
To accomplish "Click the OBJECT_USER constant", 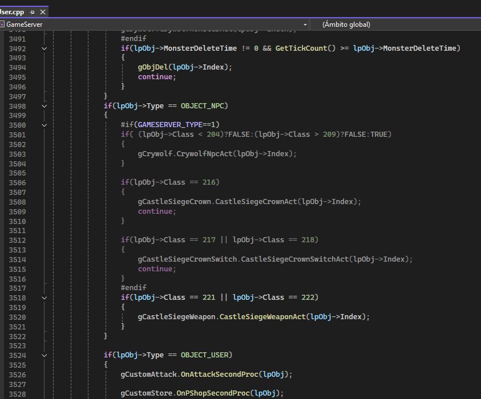I will pos(205,355).
